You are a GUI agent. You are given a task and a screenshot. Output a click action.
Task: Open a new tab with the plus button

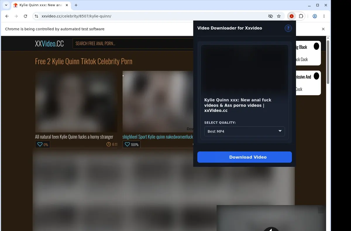point(76,5)
